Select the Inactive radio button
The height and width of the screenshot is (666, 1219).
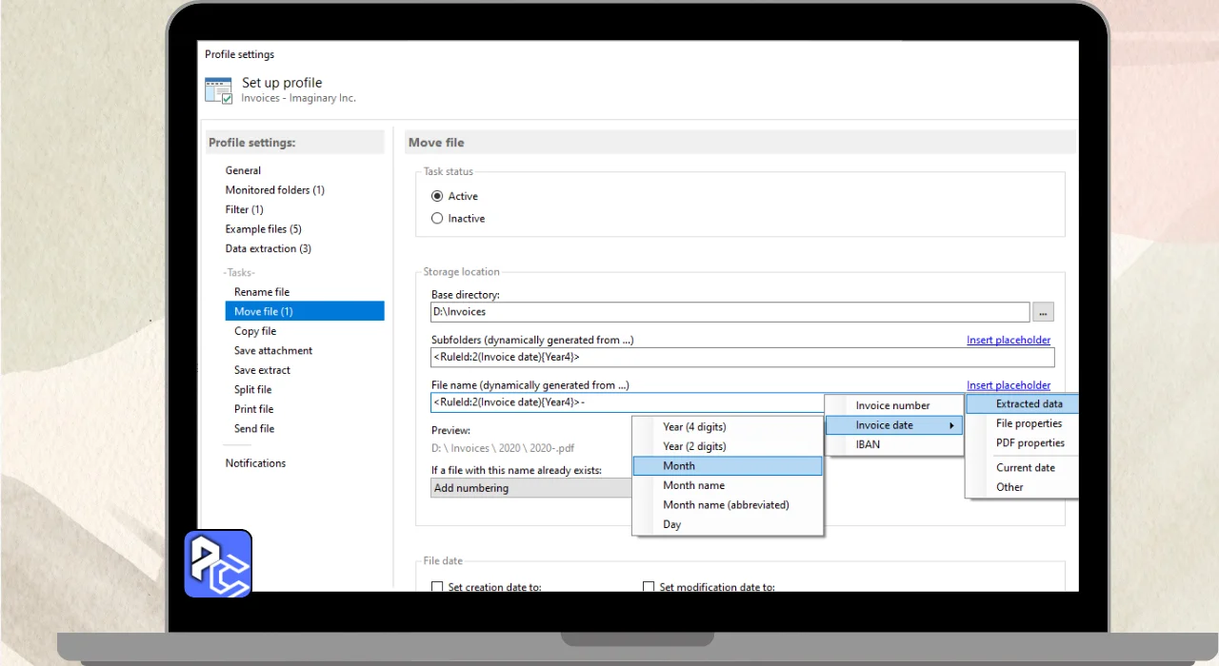click(437, 219)
